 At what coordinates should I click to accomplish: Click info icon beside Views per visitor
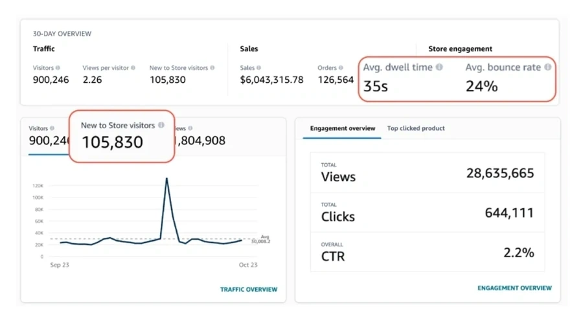pos(133,68)
